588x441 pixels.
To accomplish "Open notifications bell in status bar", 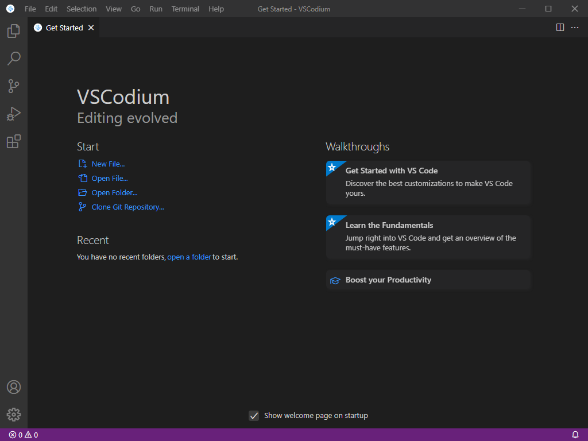I will coord(575,435).
